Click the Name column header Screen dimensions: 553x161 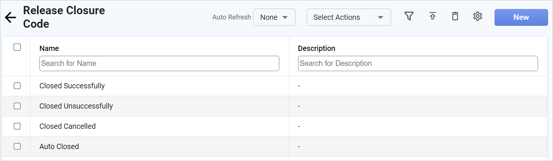(49, 48)
